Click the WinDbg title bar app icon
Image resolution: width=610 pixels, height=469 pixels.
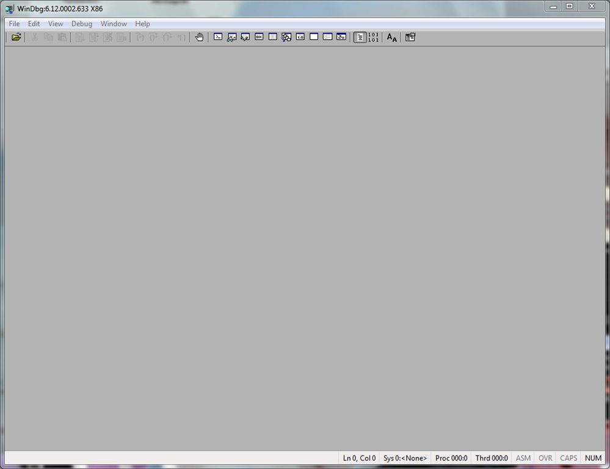point(9,9)
